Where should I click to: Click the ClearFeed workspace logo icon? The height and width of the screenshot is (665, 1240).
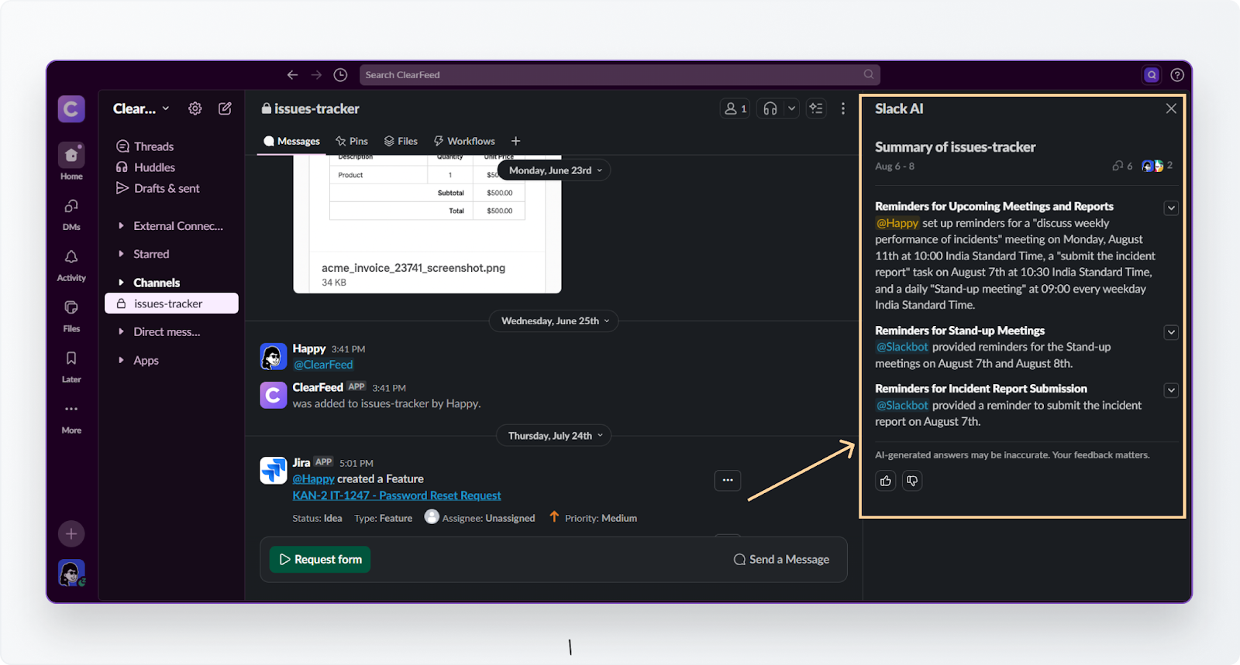tap(71, 109)
